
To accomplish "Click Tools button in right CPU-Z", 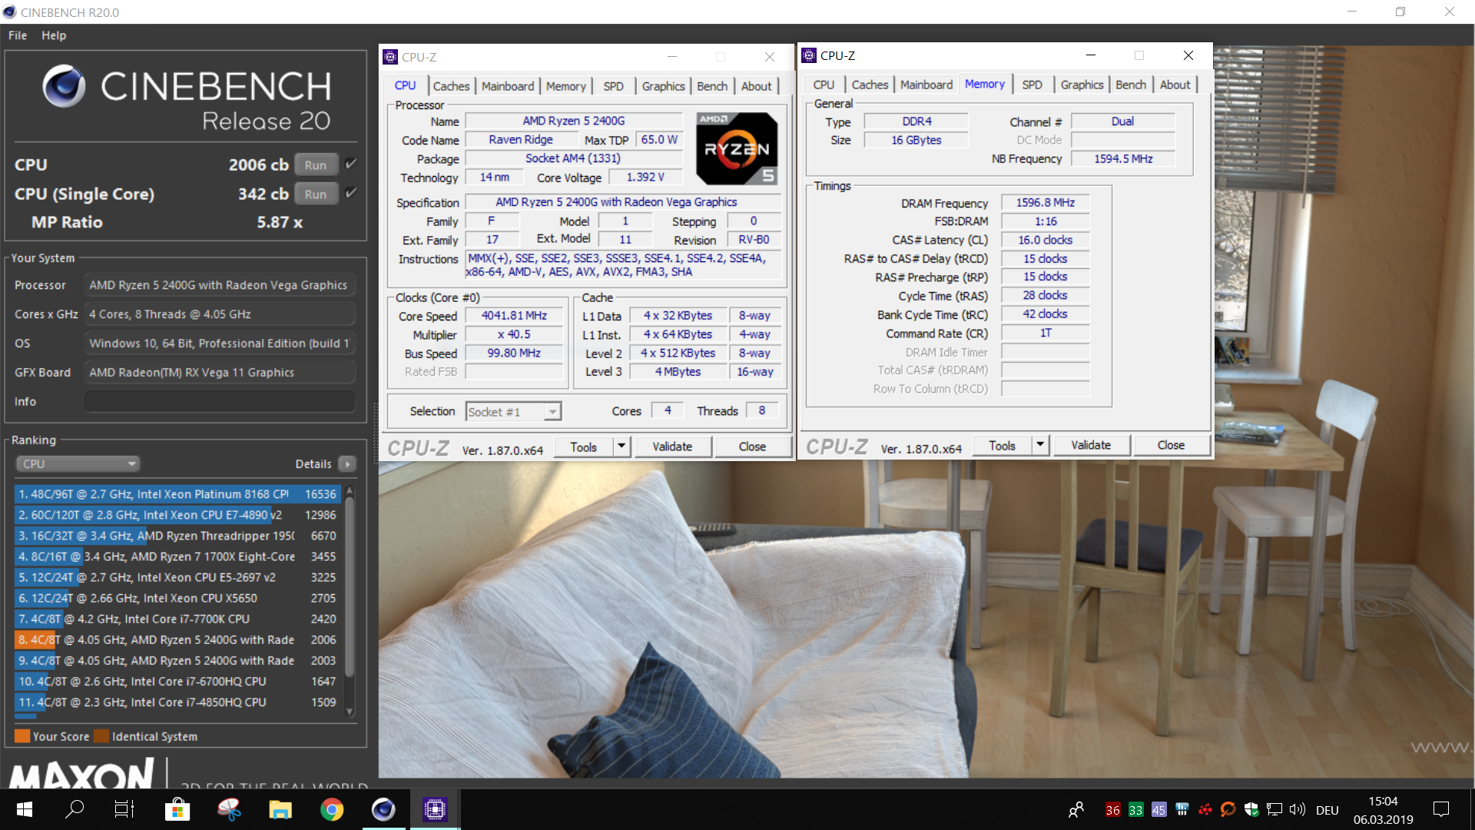I will tap(1003, 445).
